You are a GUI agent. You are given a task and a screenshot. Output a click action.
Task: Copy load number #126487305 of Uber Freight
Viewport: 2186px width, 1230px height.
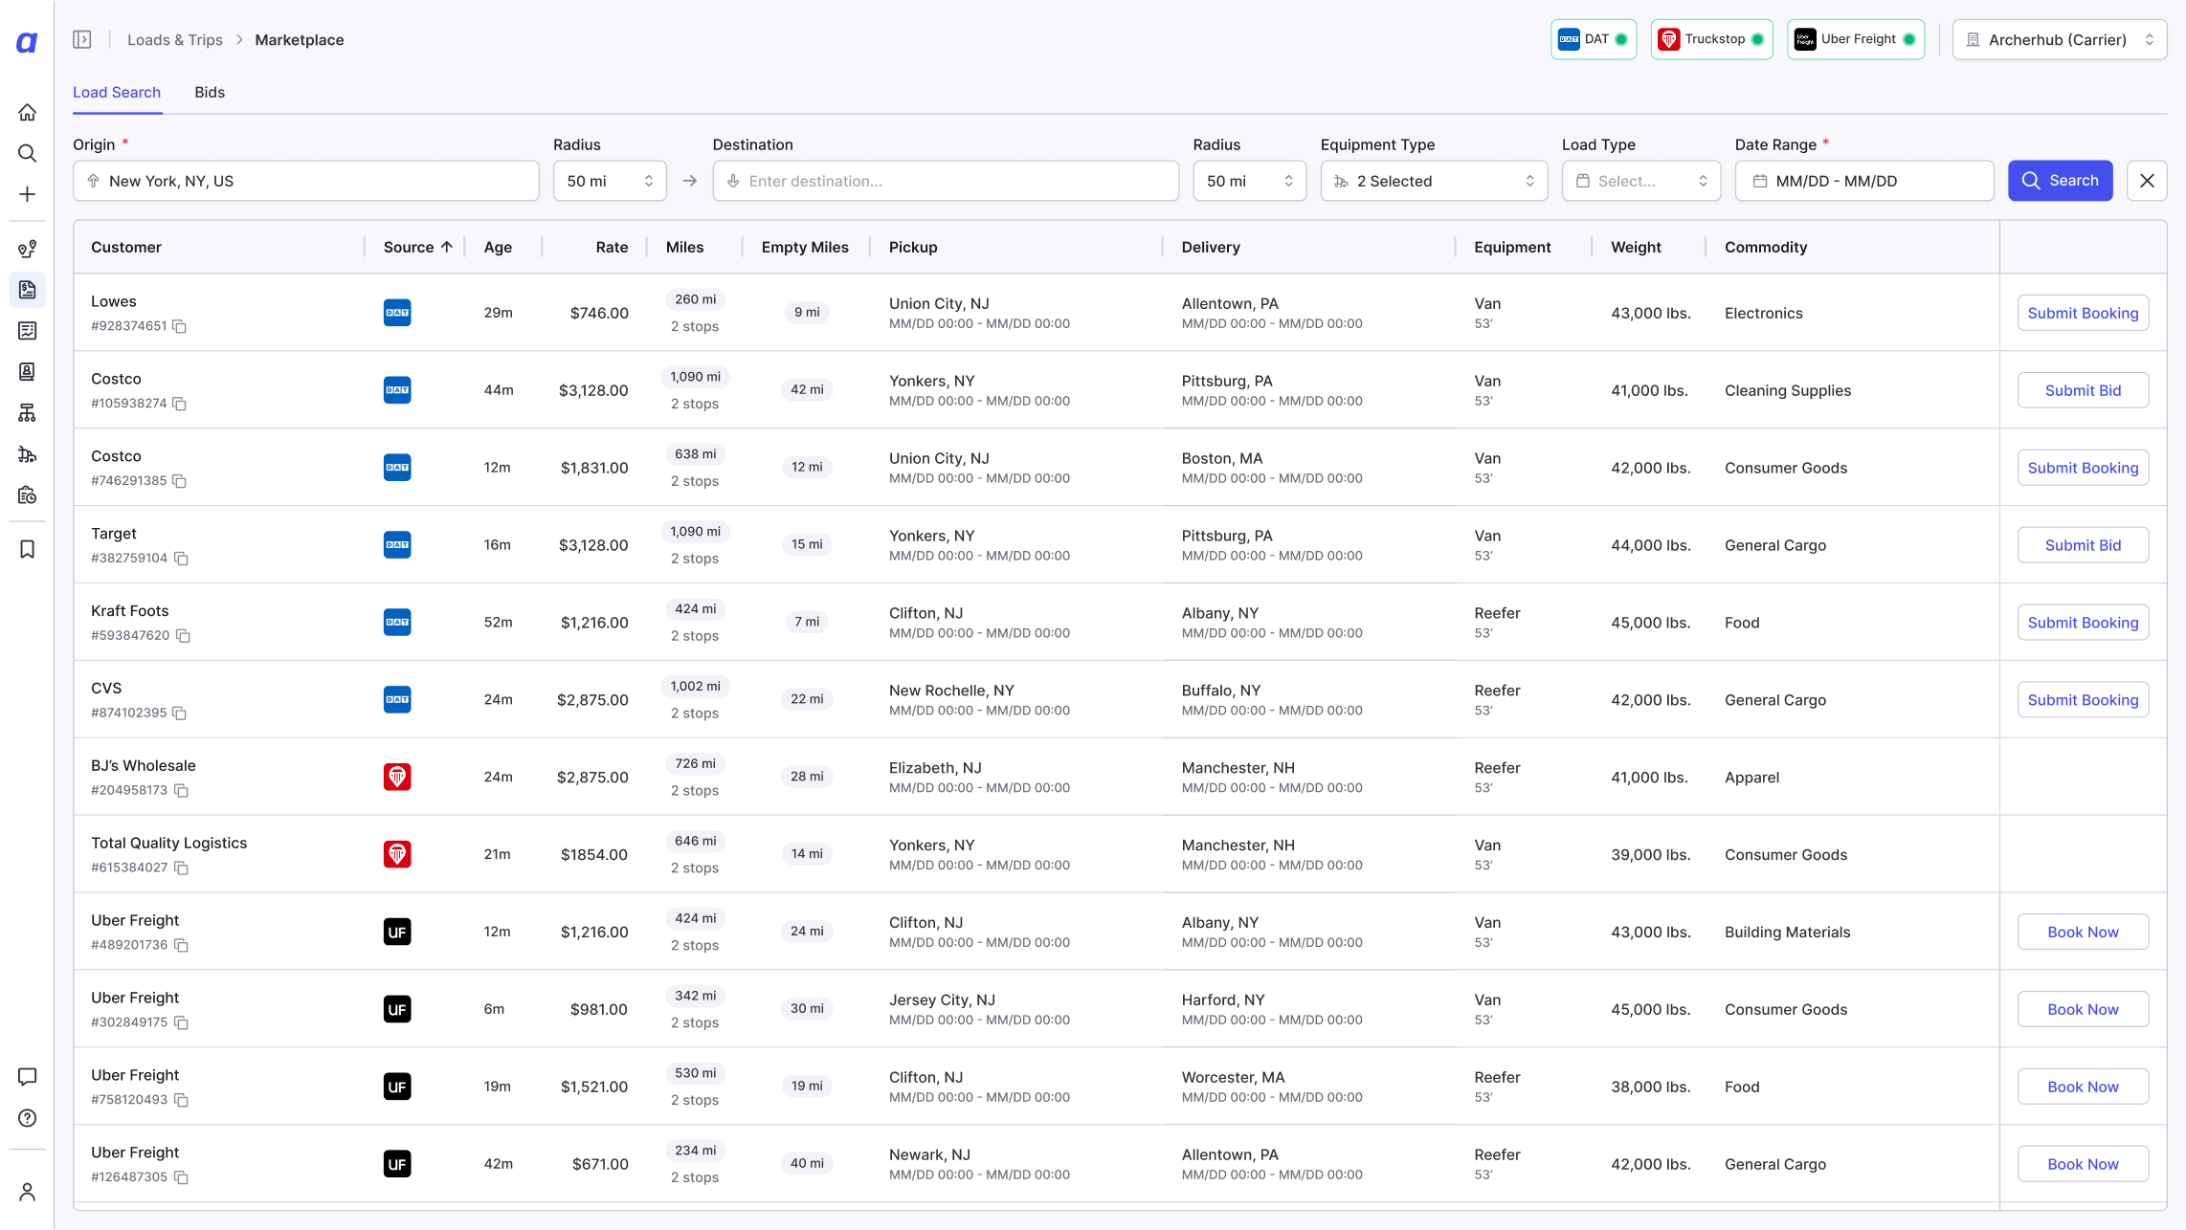pyautogui.click(x=181, y=1177)
